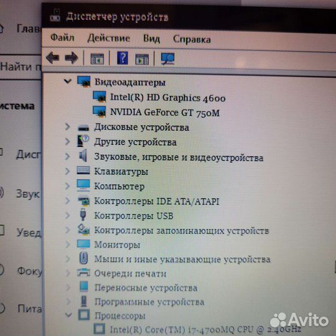
Task: Select the Клавиатуры label
Action: tap(121, 172)
